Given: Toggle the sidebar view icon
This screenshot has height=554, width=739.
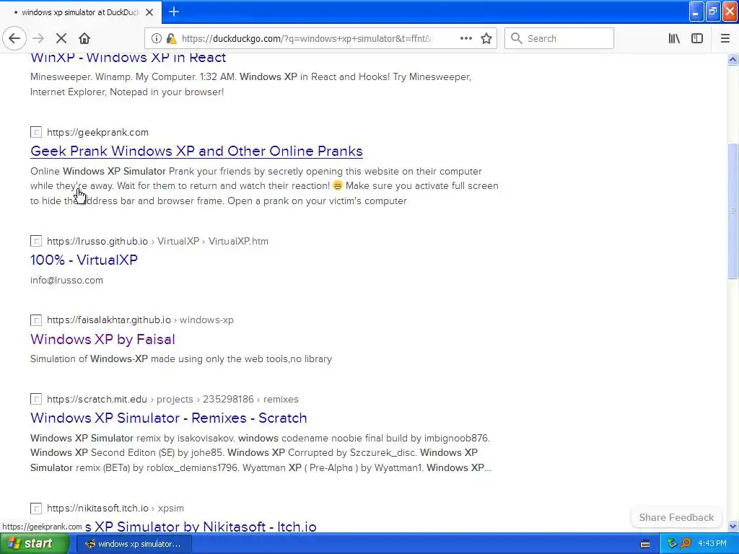Looking at the screenshot, I should point(697,39).
